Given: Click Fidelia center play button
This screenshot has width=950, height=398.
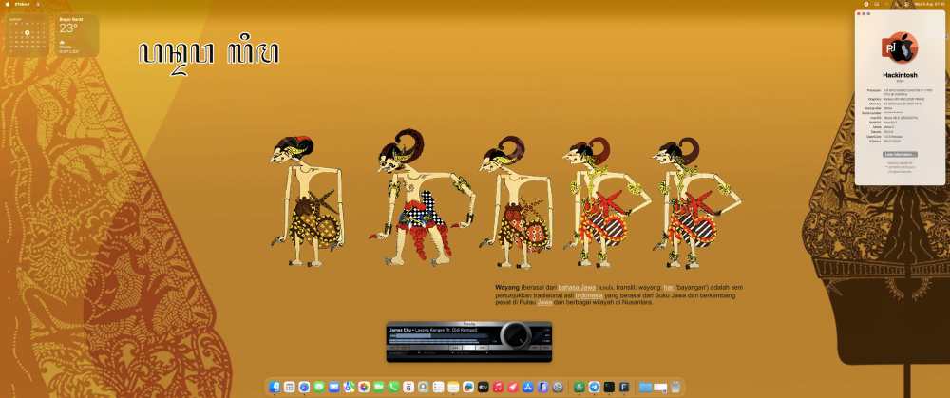Looking at the screenshot, I should pyautogui.click(x=469, y=348).
